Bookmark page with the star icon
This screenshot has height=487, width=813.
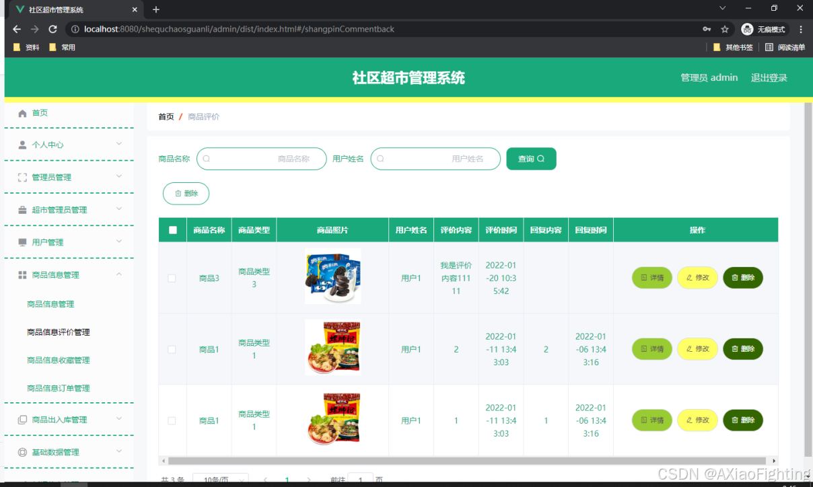point(725,29)
